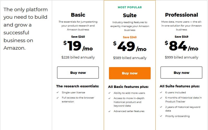Click checkmark beside 6 users included
Viewport: 208px width, 130px height.
(x=161, y=92)
